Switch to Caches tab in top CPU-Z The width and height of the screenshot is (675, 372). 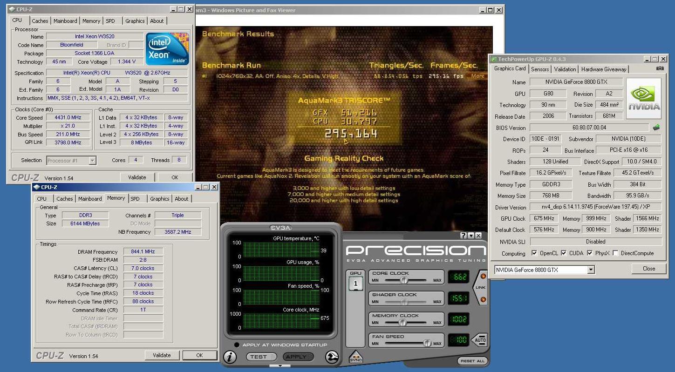40,21
